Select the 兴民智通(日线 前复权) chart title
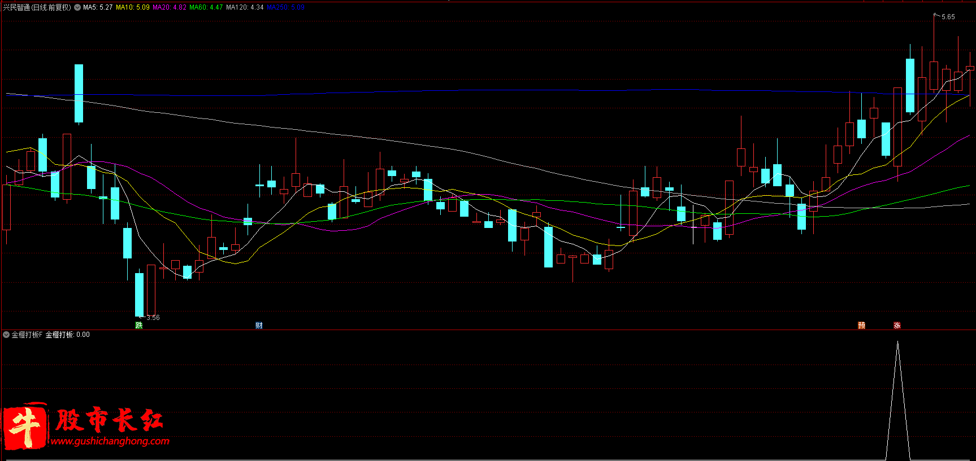The image size is (976, 461). (x=37, y=7)
